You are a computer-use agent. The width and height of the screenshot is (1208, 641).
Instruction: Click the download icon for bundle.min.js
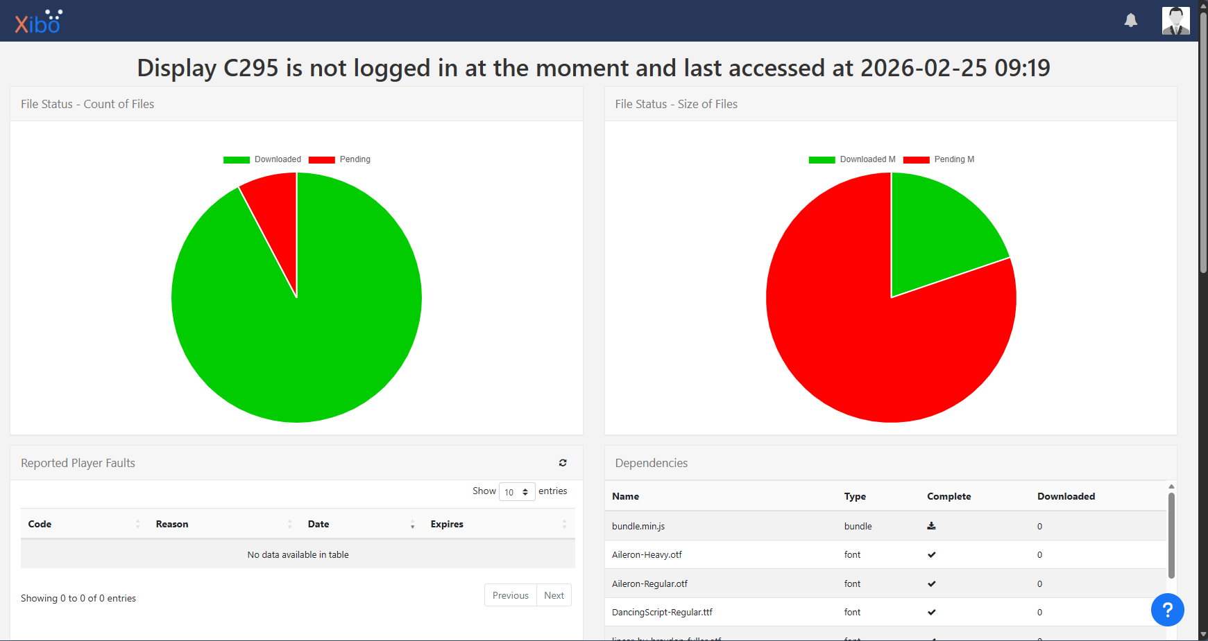[x=931, y=526]
